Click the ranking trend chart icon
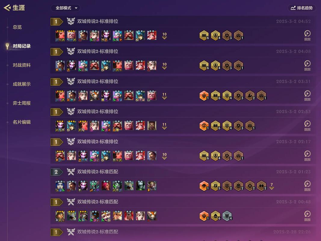Image resolution: width=321 pixels, height=241 pixels. click(293, 8)
